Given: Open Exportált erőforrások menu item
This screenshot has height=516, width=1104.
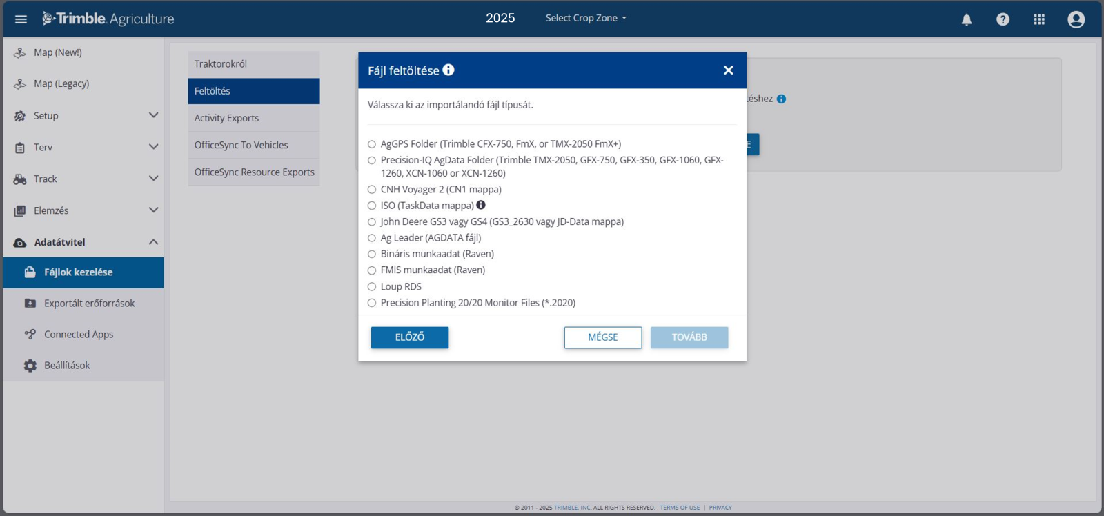Looking at the screenshot, I should click(83, 304).
